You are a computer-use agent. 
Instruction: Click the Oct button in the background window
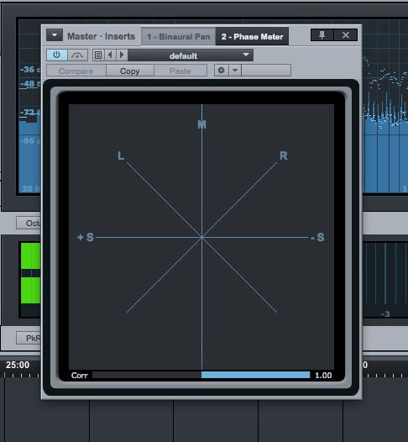pyautogui.click(x=29, y=223)
